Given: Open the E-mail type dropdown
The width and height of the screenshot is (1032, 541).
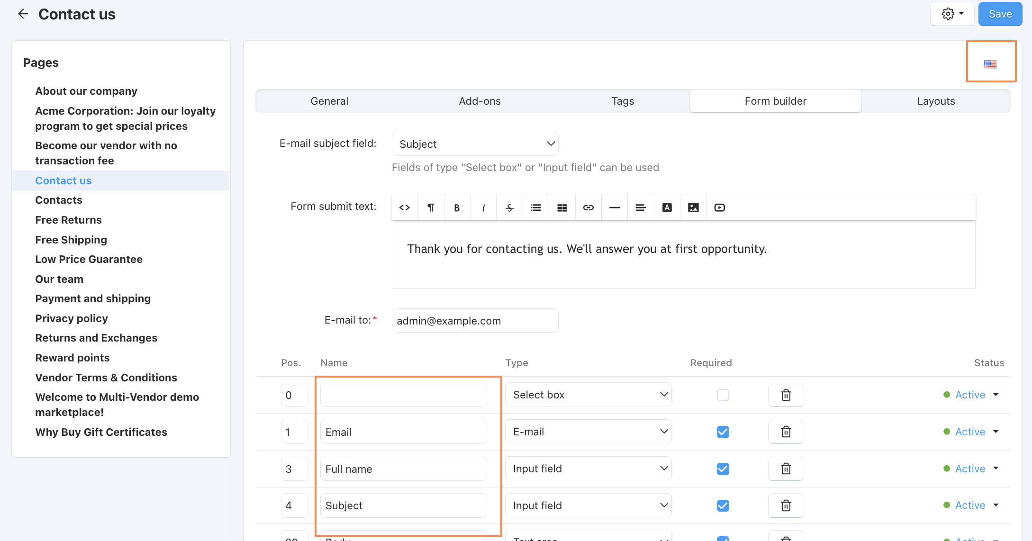Looking at the screenshot, I should click(x=588, y=432).
